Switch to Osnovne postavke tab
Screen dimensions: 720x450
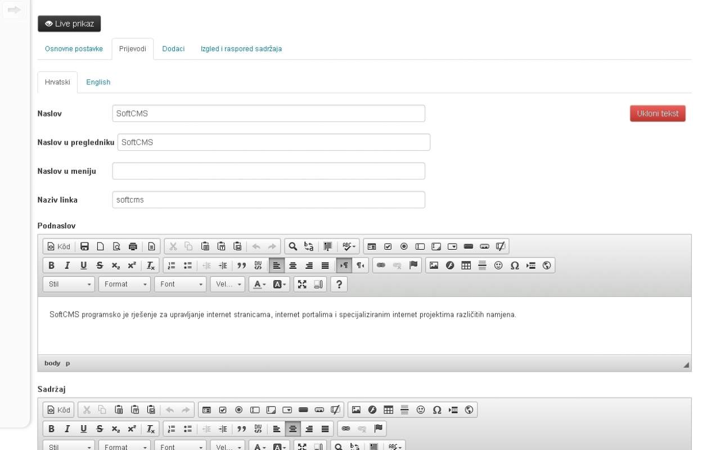tap(74, 49)
